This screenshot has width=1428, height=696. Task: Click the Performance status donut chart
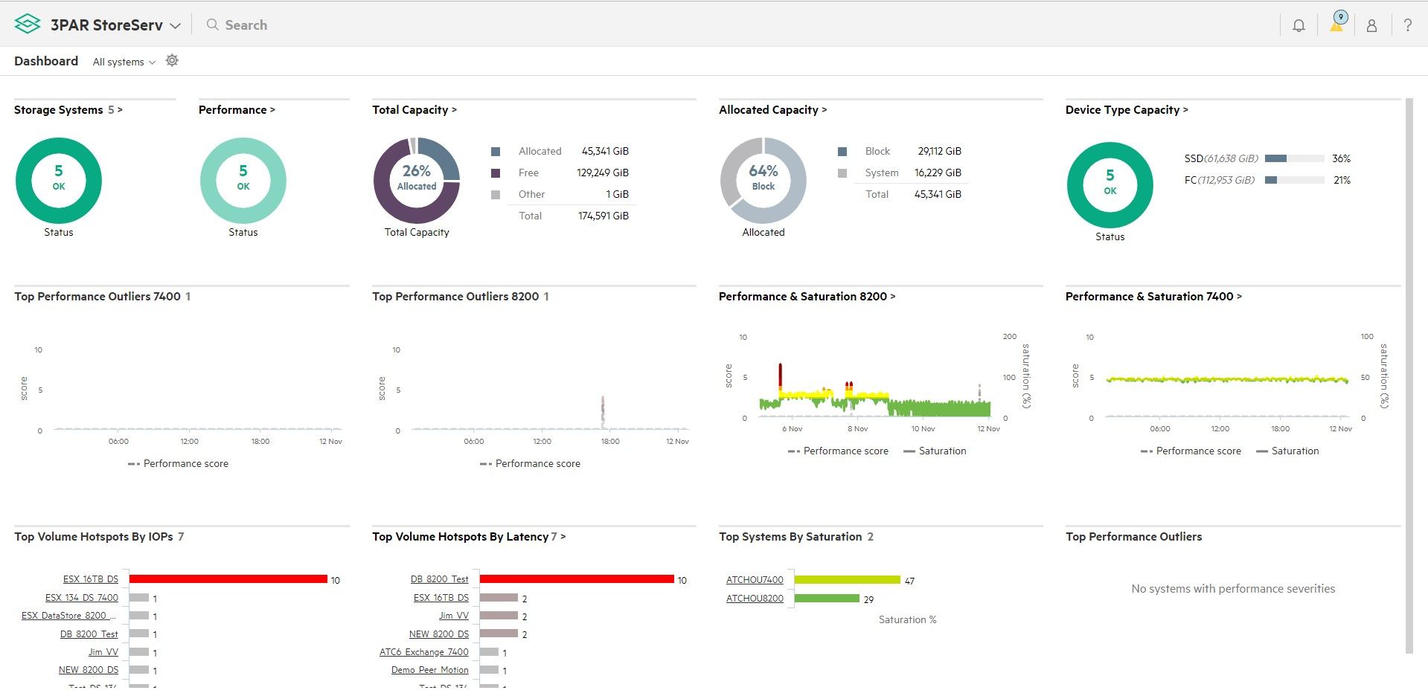coord(243,180)
